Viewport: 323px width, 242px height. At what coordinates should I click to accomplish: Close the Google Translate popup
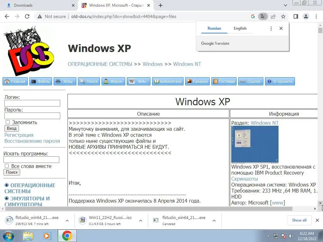pos(281,28)
